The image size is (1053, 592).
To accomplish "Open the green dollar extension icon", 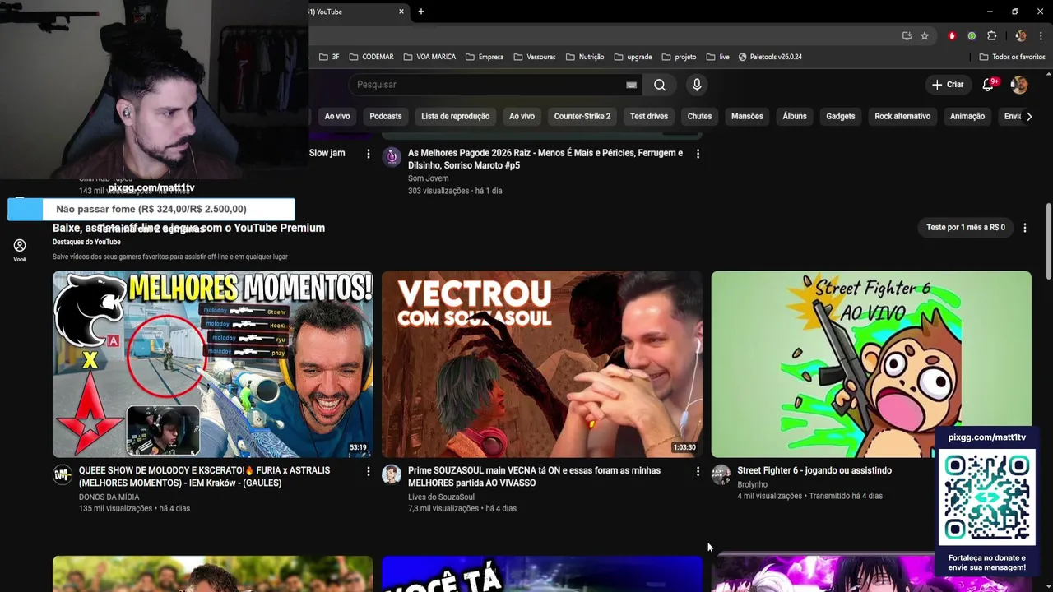I will [972, 36].
